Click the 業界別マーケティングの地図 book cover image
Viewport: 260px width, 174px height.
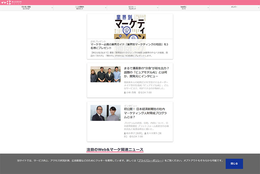(130, 26)
